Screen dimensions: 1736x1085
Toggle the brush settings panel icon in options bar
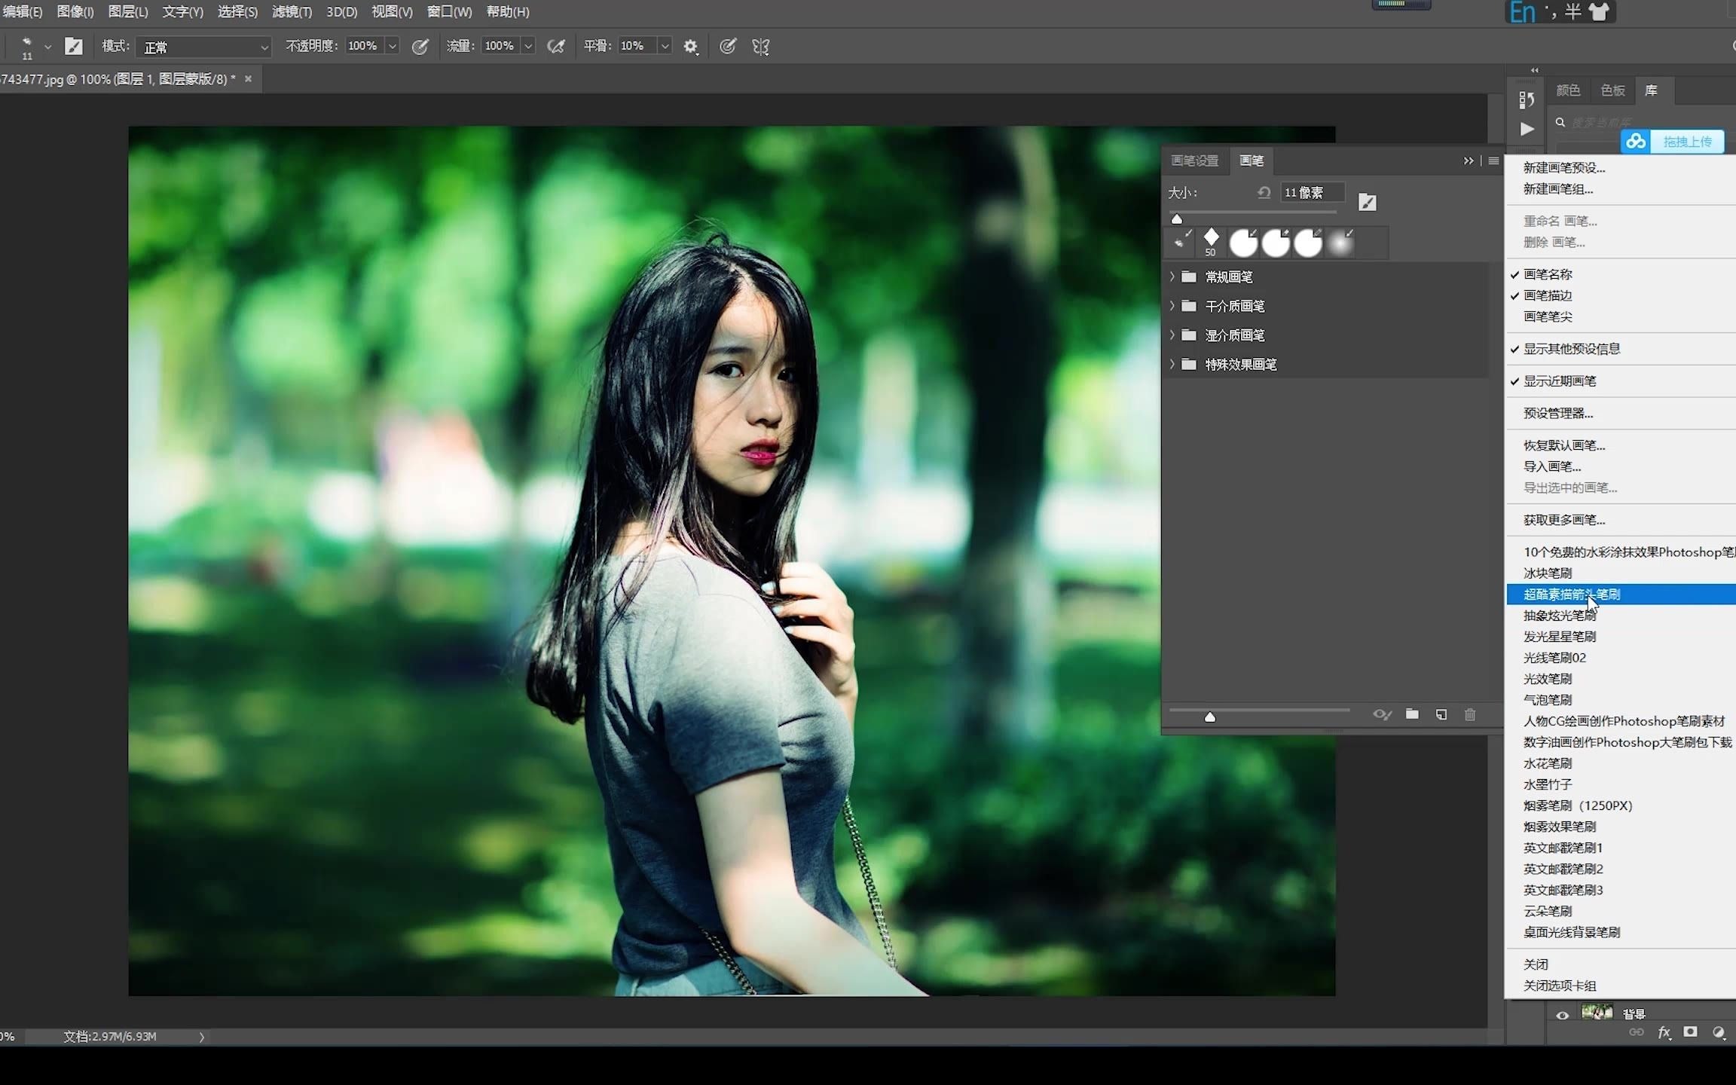coord(73,47)
